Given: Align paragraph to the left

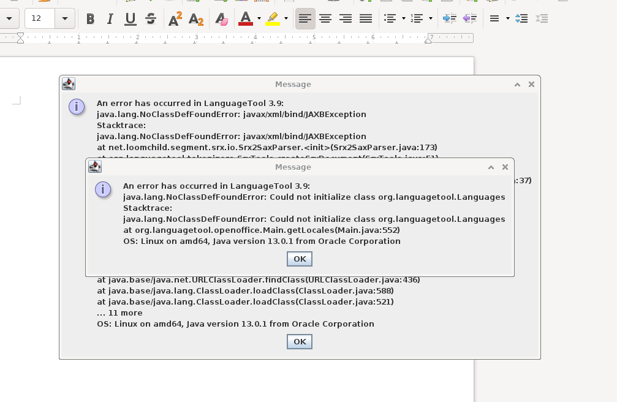Looking at the screenshot, I should [305, 18].
